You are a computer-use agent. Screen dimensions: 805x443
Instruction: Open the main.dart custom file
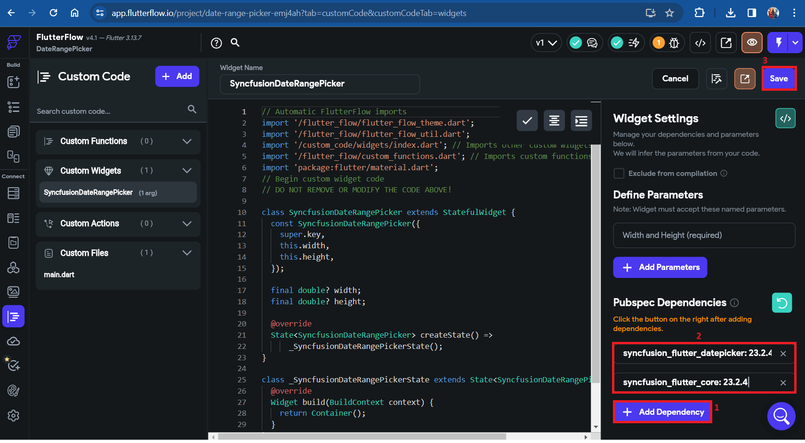59,275
